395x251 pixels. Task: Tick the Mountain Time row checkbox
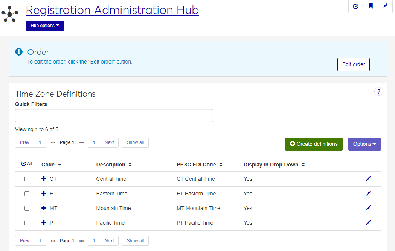point(27,209)
